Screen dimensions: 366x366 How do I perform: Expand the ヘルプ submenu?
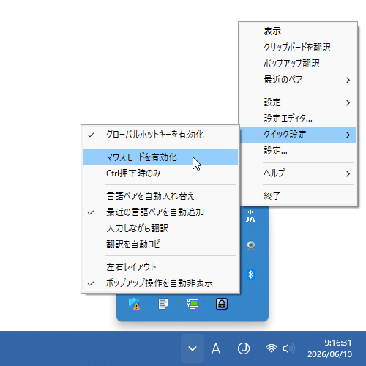tap(298, 173)
